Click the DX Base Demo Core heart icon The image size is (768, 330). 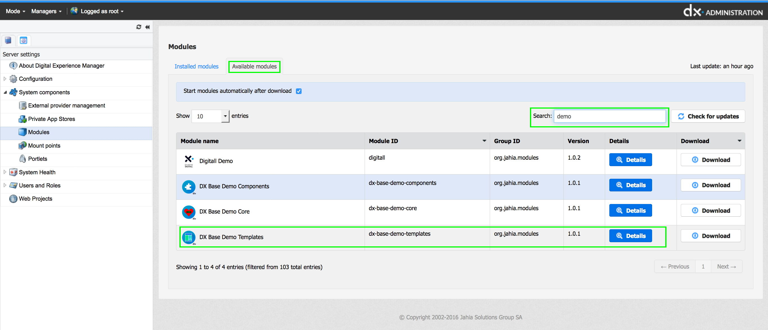click(189, 212)
